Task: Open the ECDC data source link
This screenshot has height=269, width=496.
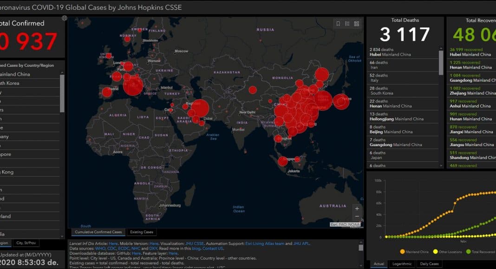Action: pos(124,249)
